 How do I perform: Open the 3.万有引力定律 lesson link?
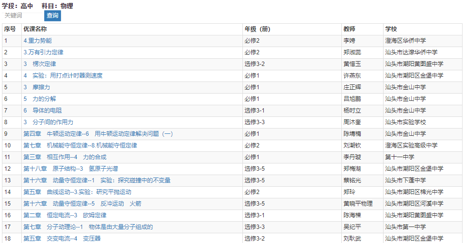[44, 52]
